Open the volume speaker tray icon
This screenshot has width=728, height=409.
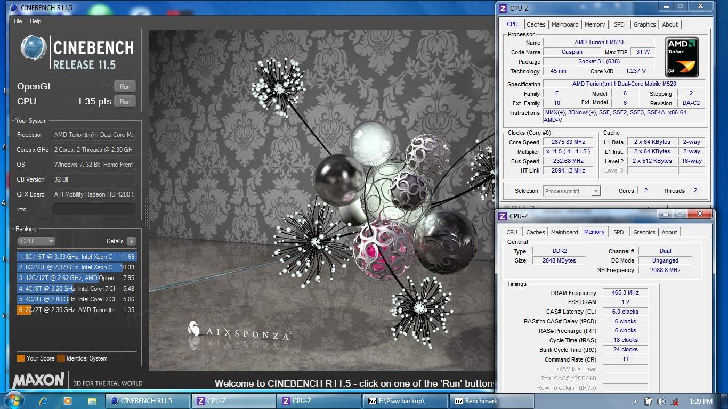[661, 402]
